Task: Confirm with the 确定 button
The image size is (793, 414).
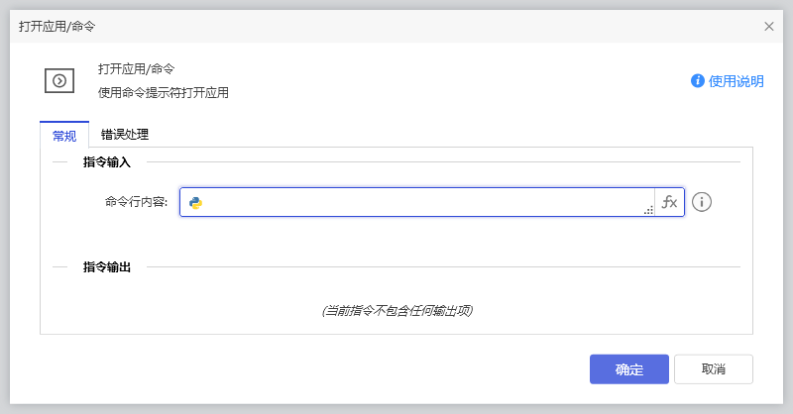Action: coord(628,369)
